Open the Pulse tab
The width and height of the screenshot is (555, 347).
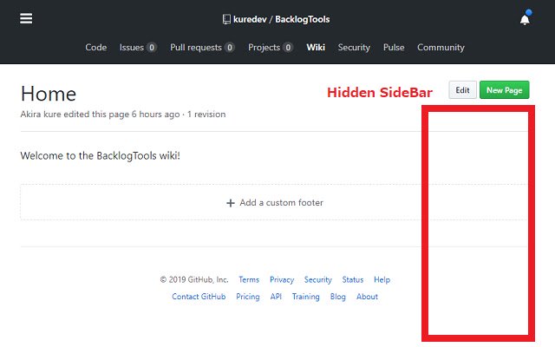(394, 48)
